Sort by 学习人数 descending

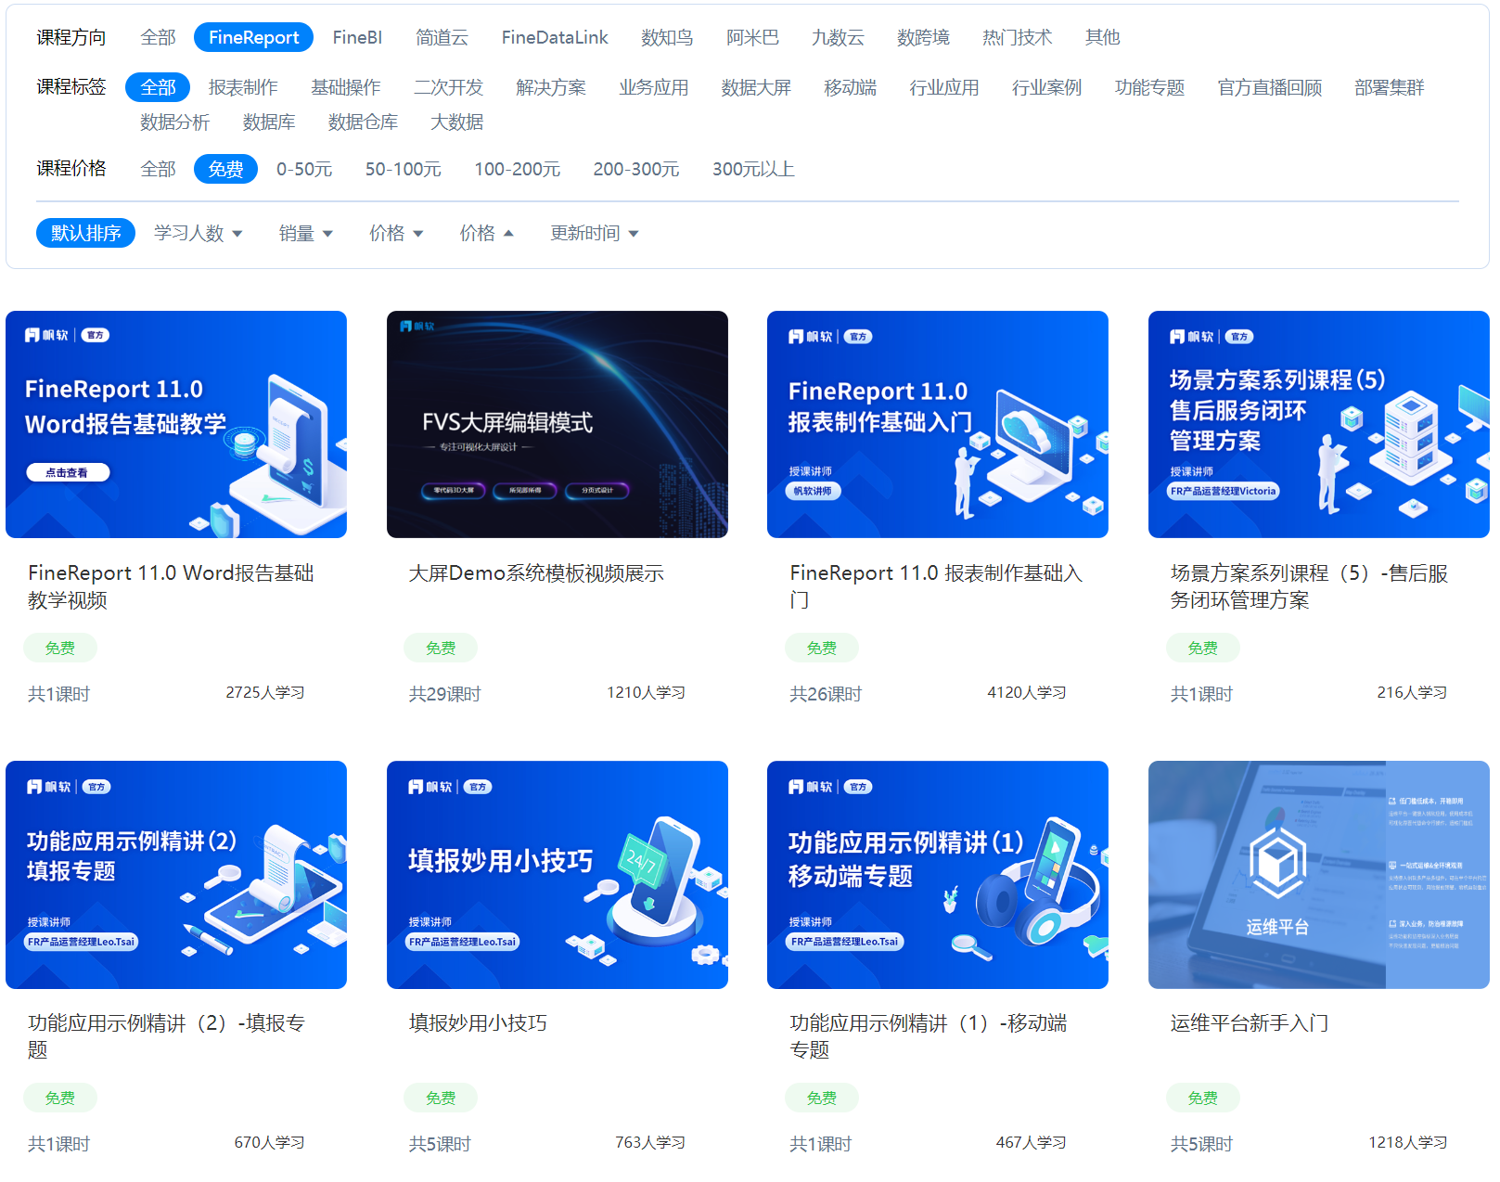click(198, 233)
